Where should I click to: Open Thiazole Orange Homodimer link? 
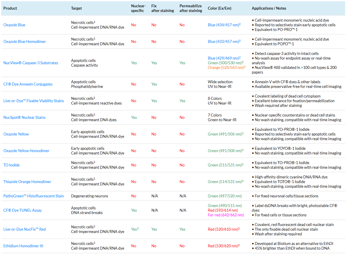[x=27, y=182]
